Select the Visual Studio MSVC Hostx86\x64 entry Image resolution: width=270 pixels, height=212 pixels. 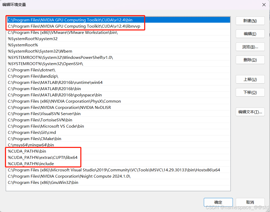[118, 170]
